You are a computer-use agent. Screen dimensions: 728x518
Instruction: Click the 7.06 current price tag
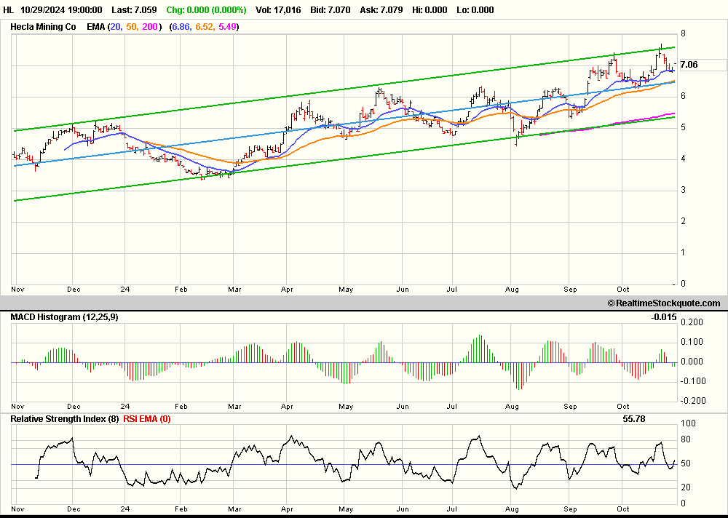(x=689, y=65)
